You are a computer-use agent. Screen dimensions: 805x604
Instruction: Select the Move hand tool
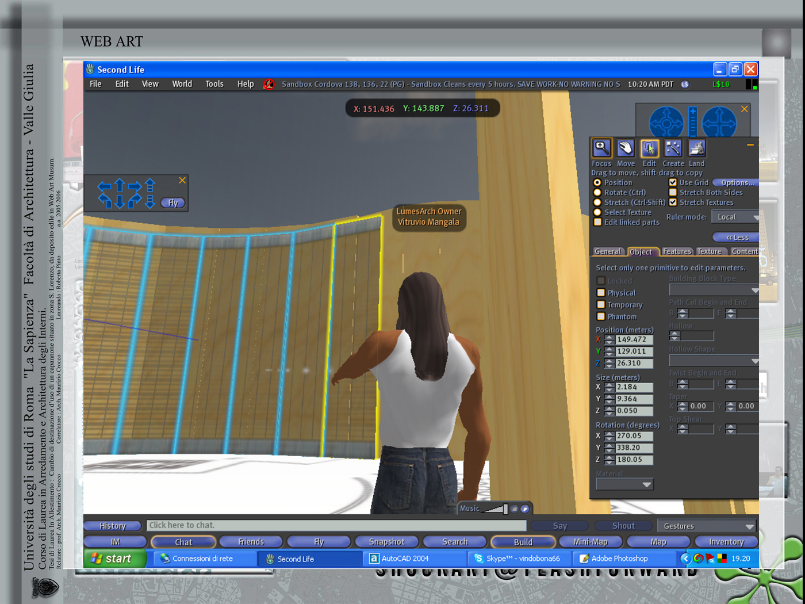tap(626, 148)
